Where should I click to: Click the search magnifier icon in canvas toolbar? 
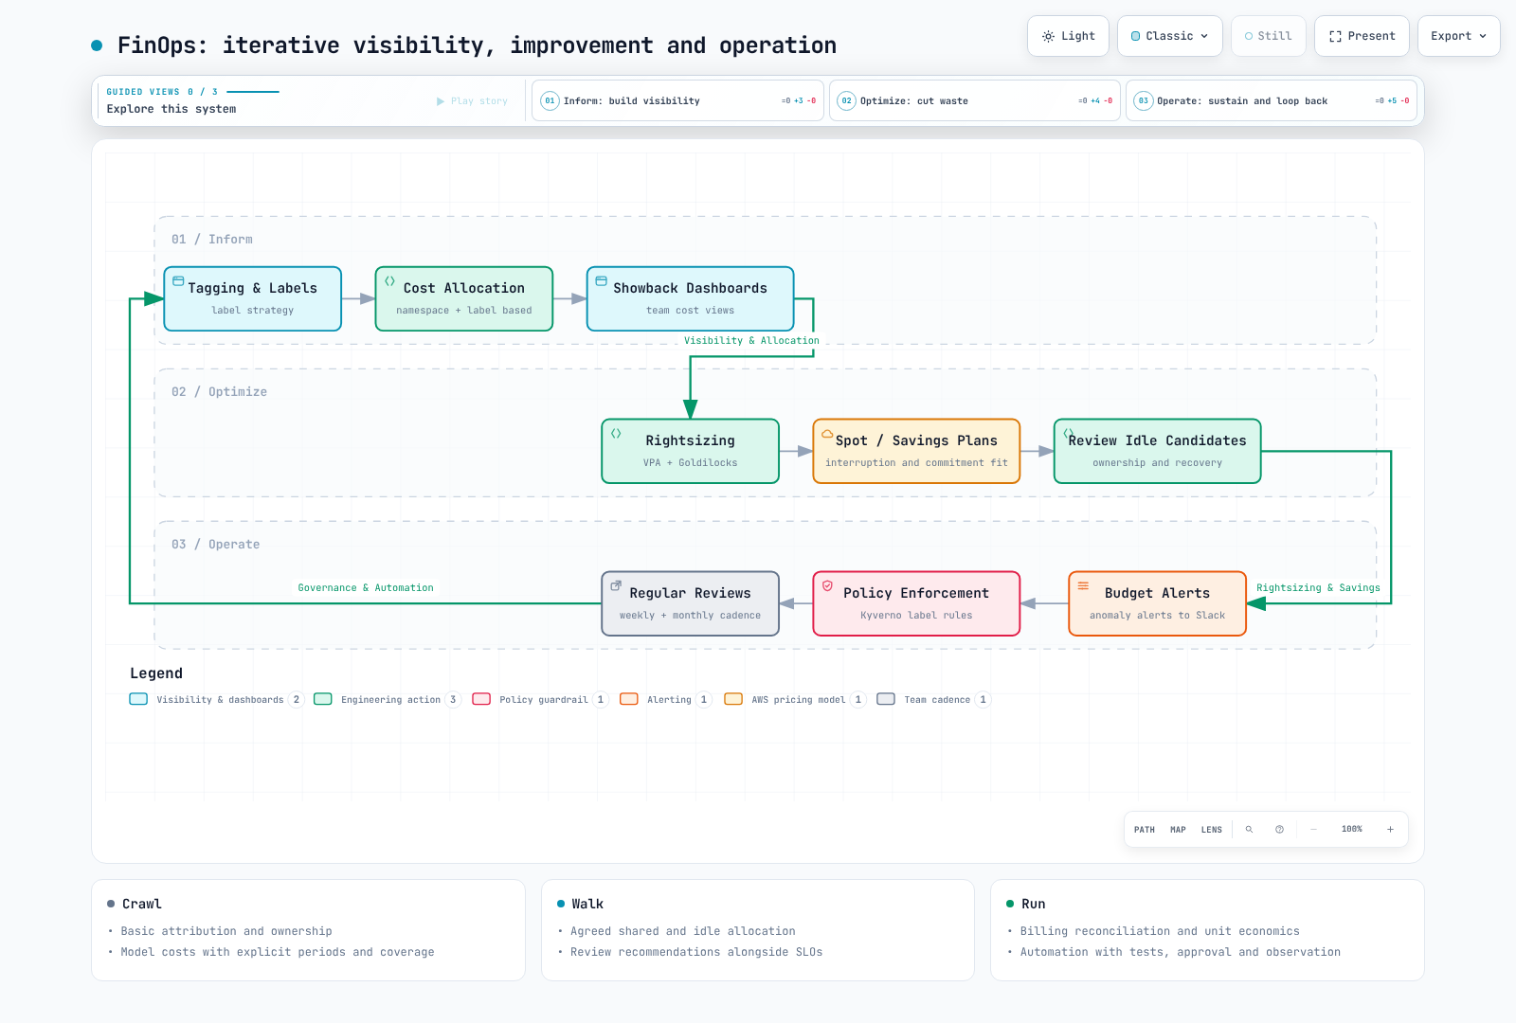[1249, 830]
